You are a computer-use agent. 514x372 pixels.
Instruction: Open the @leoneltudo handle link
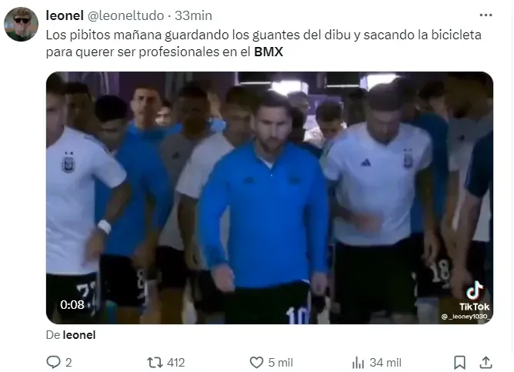coord(126,15)
